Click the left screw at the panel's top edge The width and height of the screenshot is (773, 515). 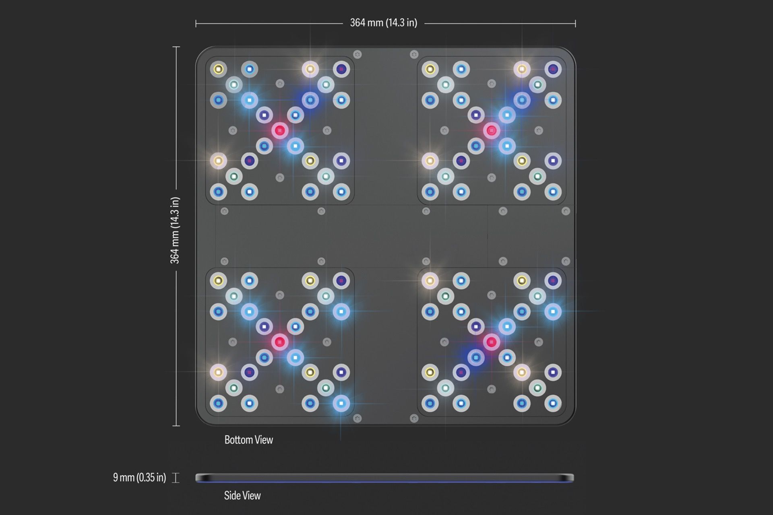pyautogui.click(x=357, y=54)
